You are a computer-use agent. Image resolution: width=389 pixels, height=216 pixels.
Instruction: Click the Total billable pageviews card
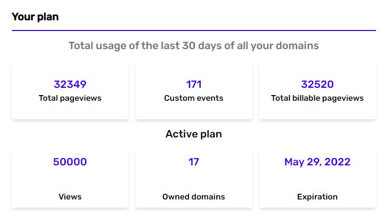click(x=317, y=91)
